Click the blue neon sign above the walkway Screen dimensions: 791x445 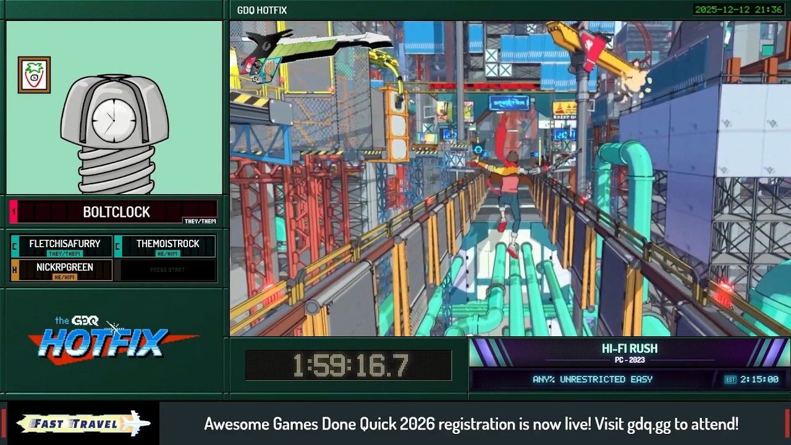tap(509, 102)
